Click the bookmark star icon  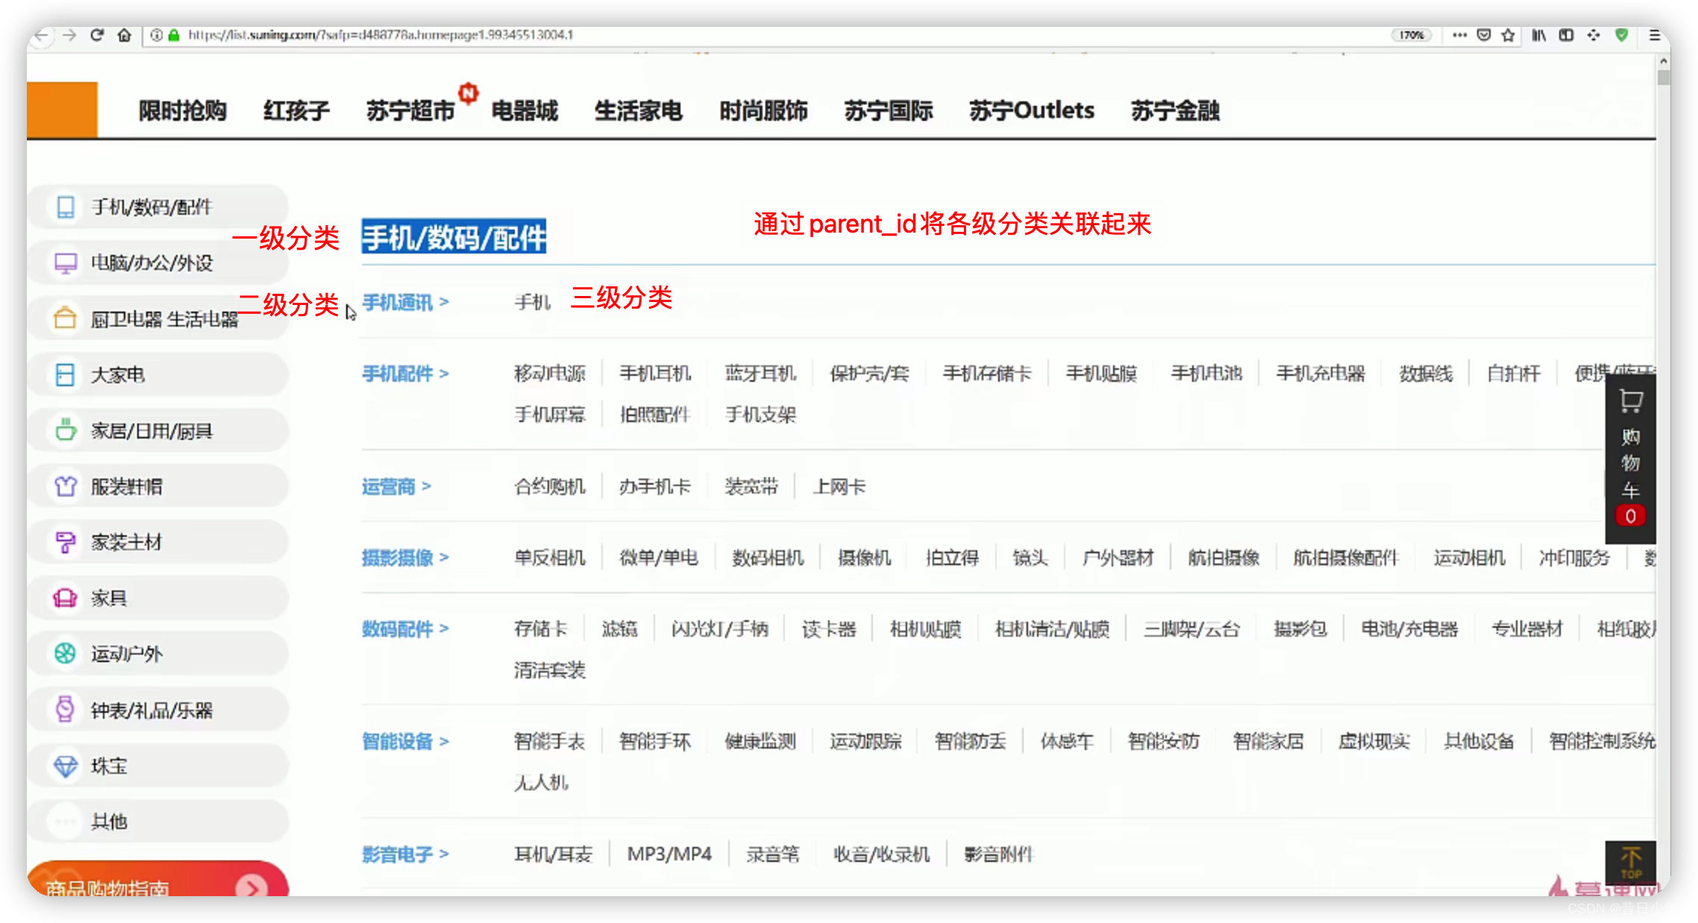(x=1508, y=35)
